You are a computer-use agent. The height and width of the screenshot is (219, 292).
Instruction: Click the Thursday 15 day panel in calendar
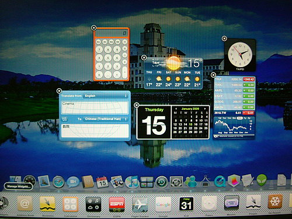point(154,122)
